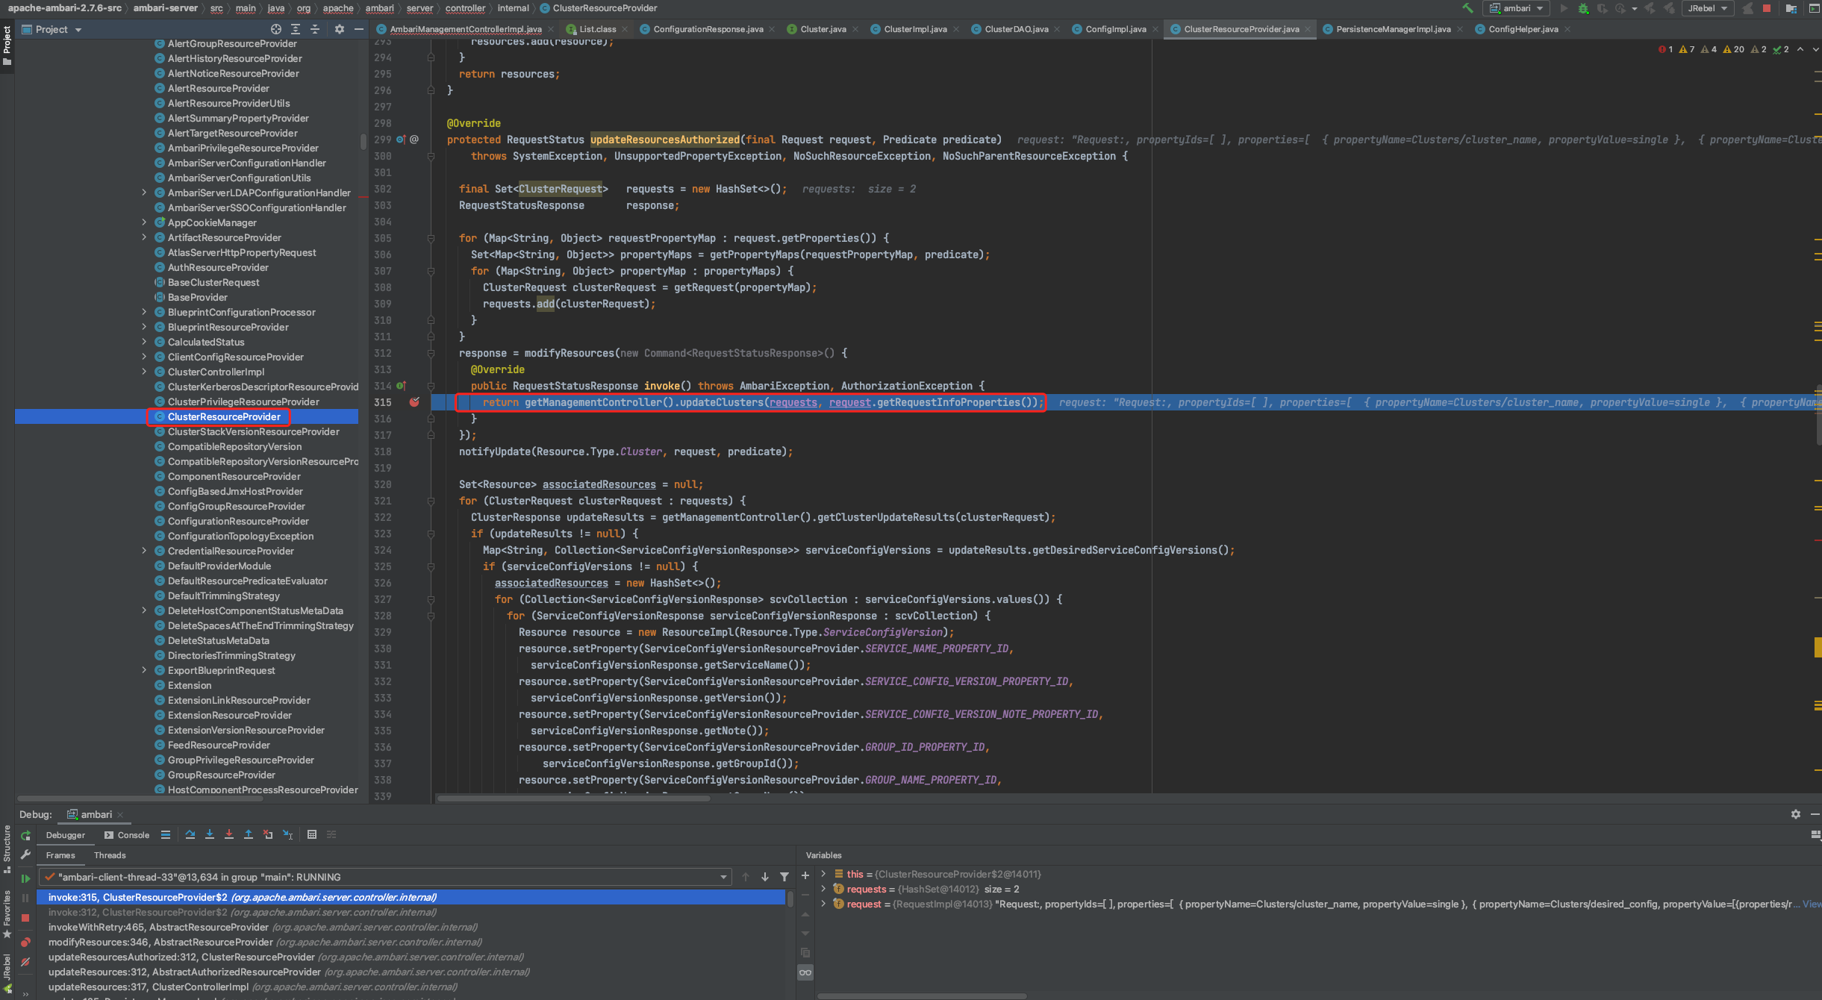Image resolution: width=1822 pixels, height=1000 pixels.
Task: Click 'controller' breadcrumb in navigation bar
Action: pos(465,8)
